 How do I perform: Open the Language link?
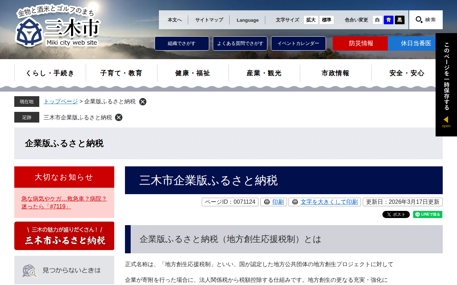pos(247,20)
